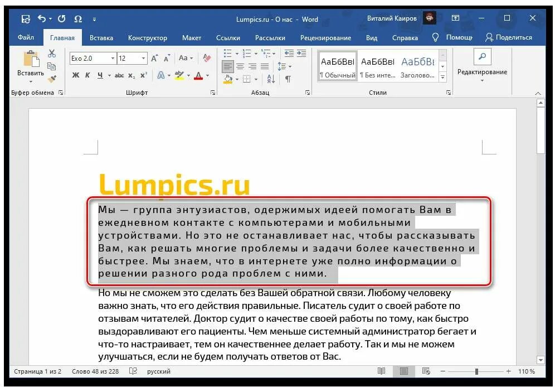Apply fill shading paint bucket
The width and height of the screenshot is (555, 387).
pyautogui.click(x=228, y=79)
